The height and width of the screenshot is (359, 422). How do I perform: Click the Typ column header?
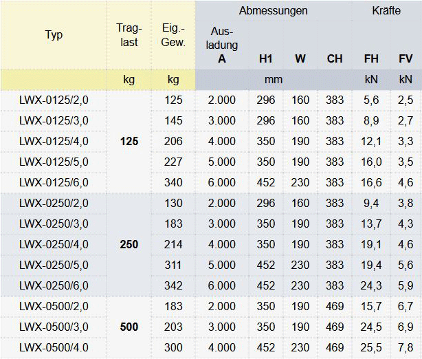pyautogui.click(x=54, y=35)
